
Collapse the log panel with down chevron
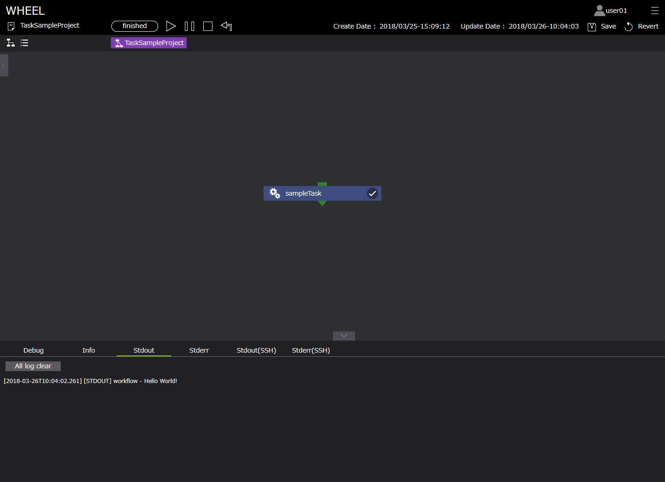pos(344,336)
